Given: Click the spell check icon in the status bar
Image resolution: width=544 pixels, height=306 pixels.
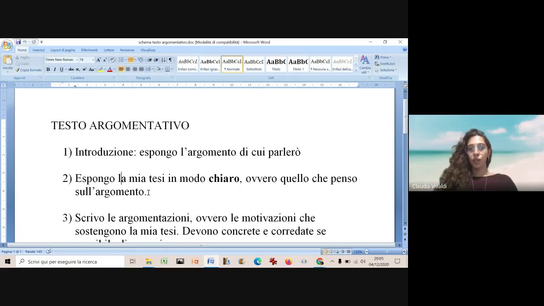Looking at the screenshot, I should (x=48, y=252).
